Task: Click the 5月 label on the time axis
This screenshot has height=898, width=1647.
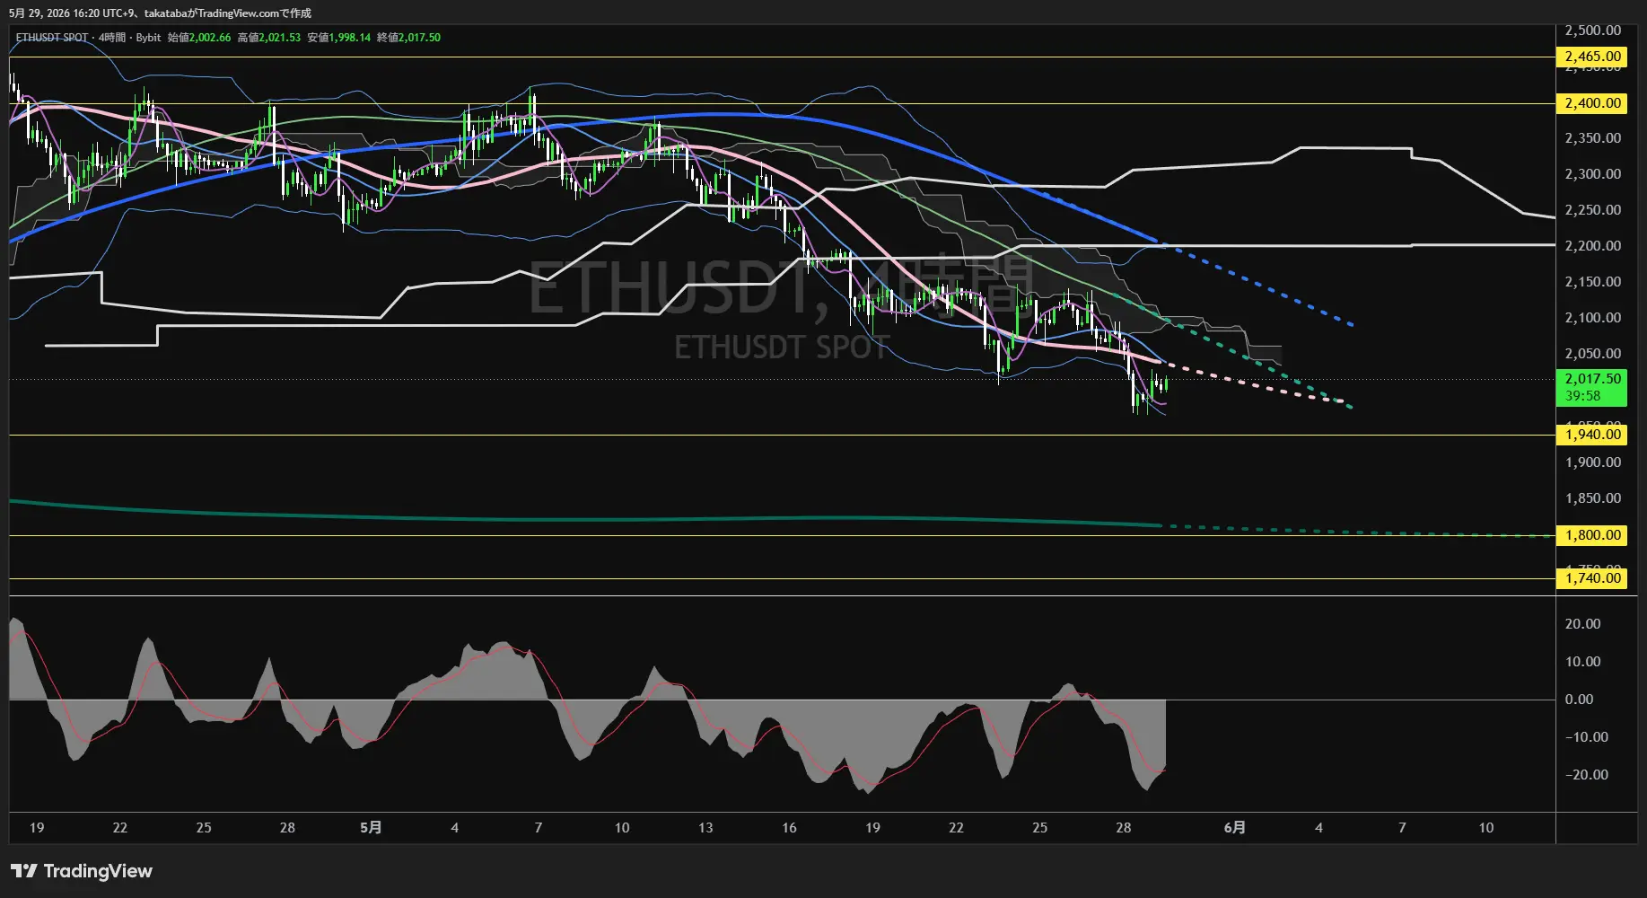Action: (x=371, y=828)
